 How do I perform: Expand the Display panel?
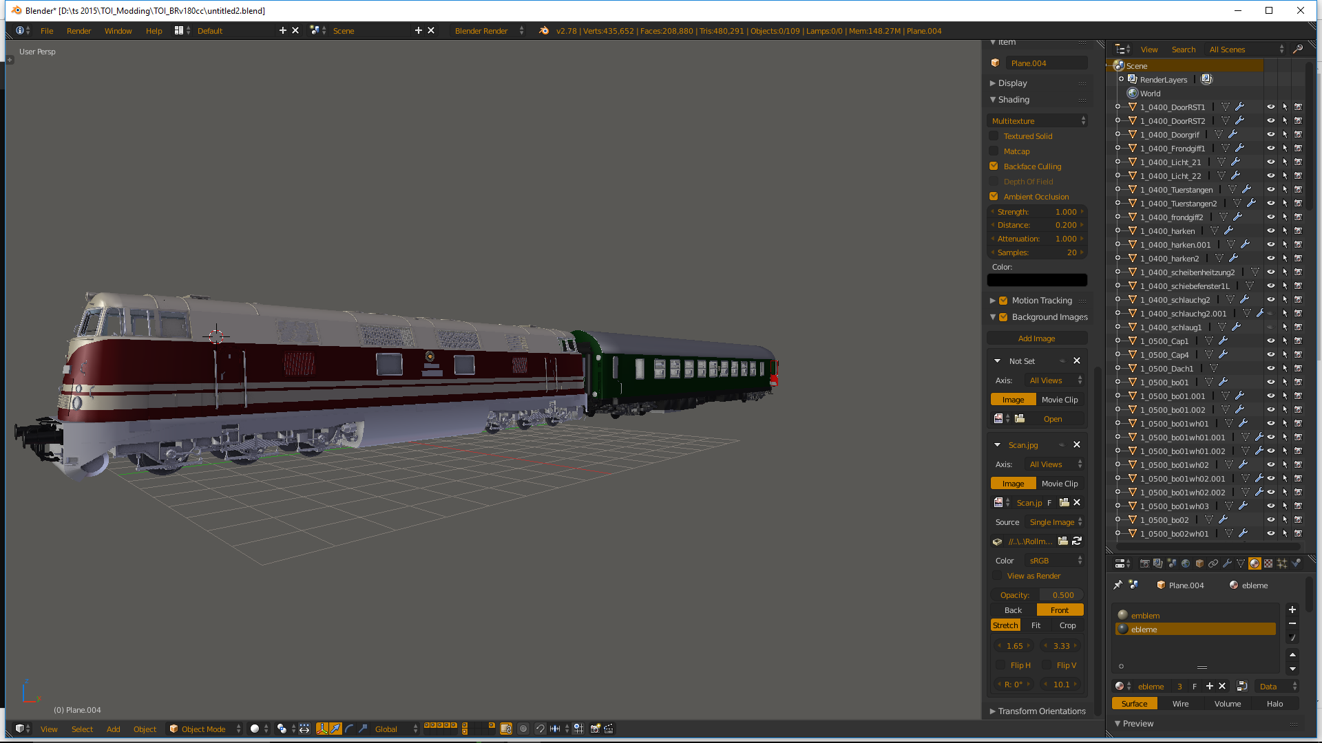click(1012, 83)
